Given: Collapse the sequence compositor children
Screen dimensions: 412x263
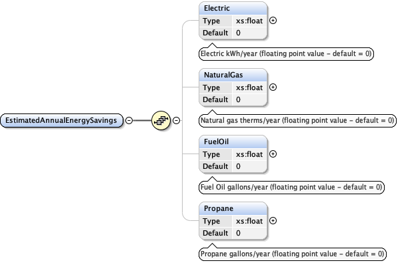Looking at the screenshot, I should 176,120.
